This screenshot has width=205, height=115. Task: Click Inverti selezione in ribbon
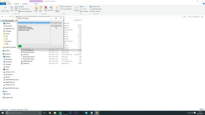pos(95,11)
